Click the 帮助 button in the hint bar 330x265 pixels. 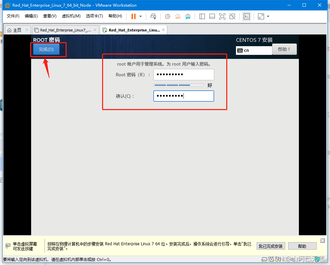click(x=302, y=246)
